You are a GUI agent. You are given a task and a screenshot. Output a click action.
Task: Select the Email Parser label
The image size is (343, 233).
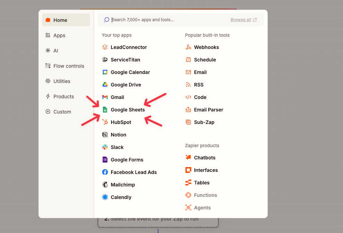208,110
